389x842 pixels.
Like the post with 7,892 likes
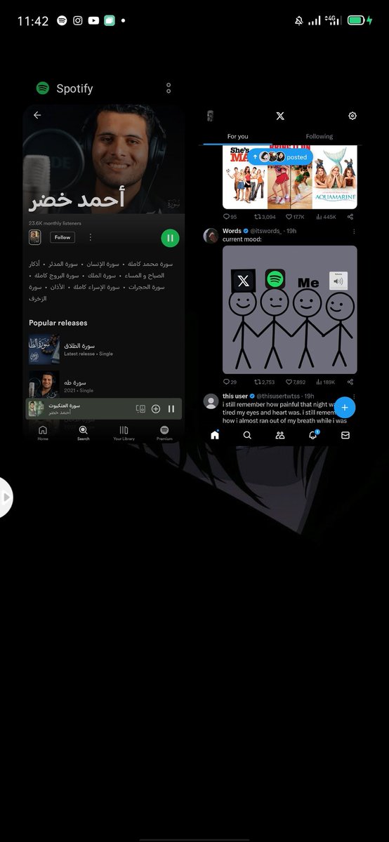point(294,382)
